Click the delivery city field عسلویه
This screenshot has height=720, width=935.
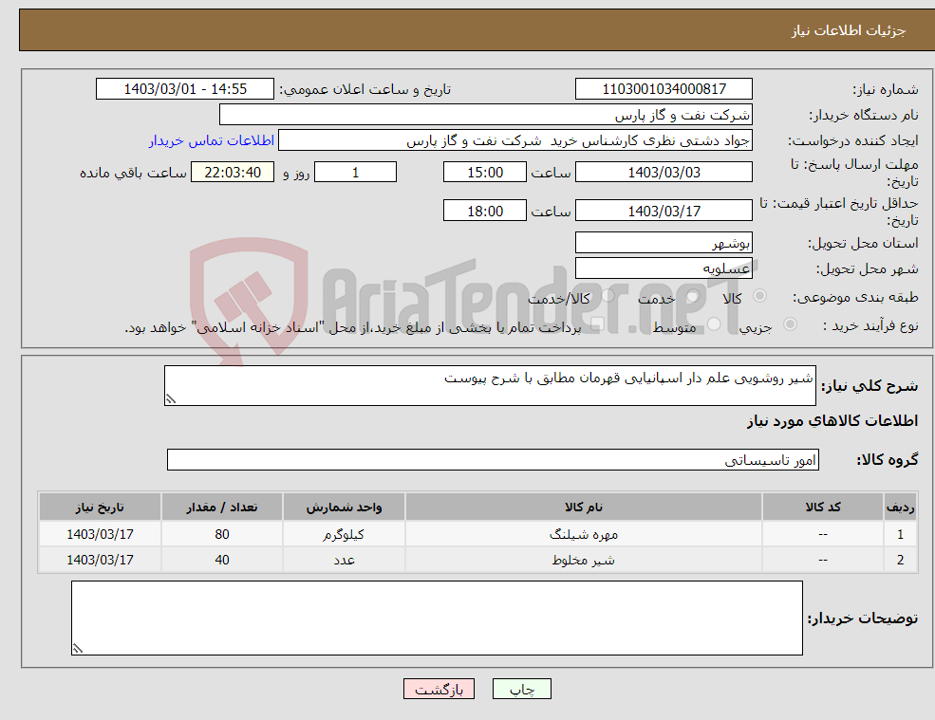click(x=664, y=268)
